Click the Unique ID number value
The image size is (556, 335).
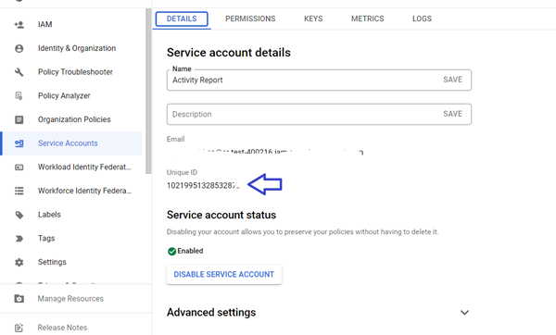pos(202,186)
